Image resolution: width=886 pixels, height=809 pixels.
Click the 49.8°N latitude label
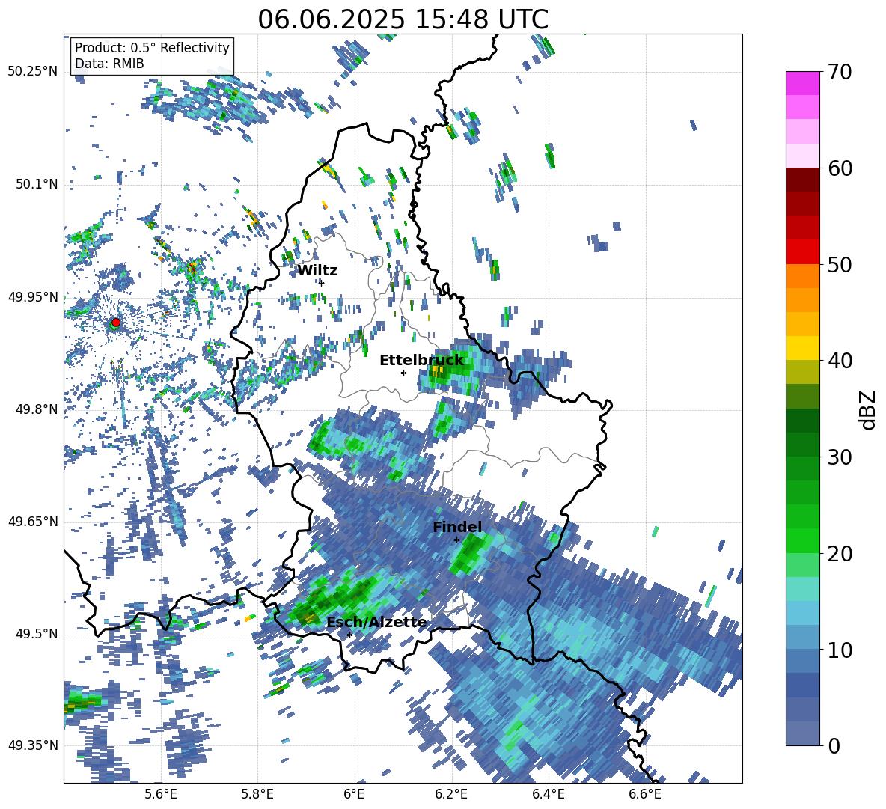[x=37, y=409]
